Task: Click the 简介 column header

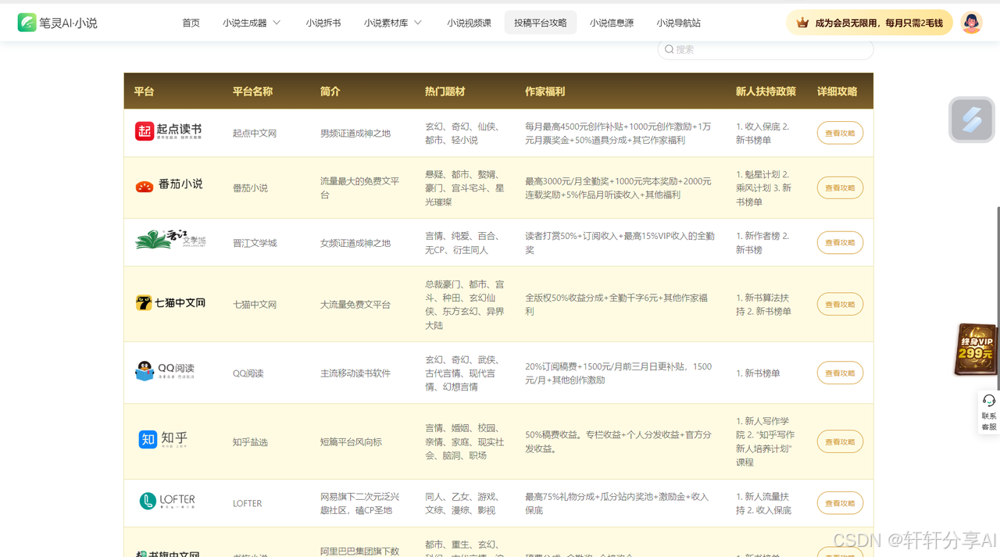Action: tap(330, 91)
